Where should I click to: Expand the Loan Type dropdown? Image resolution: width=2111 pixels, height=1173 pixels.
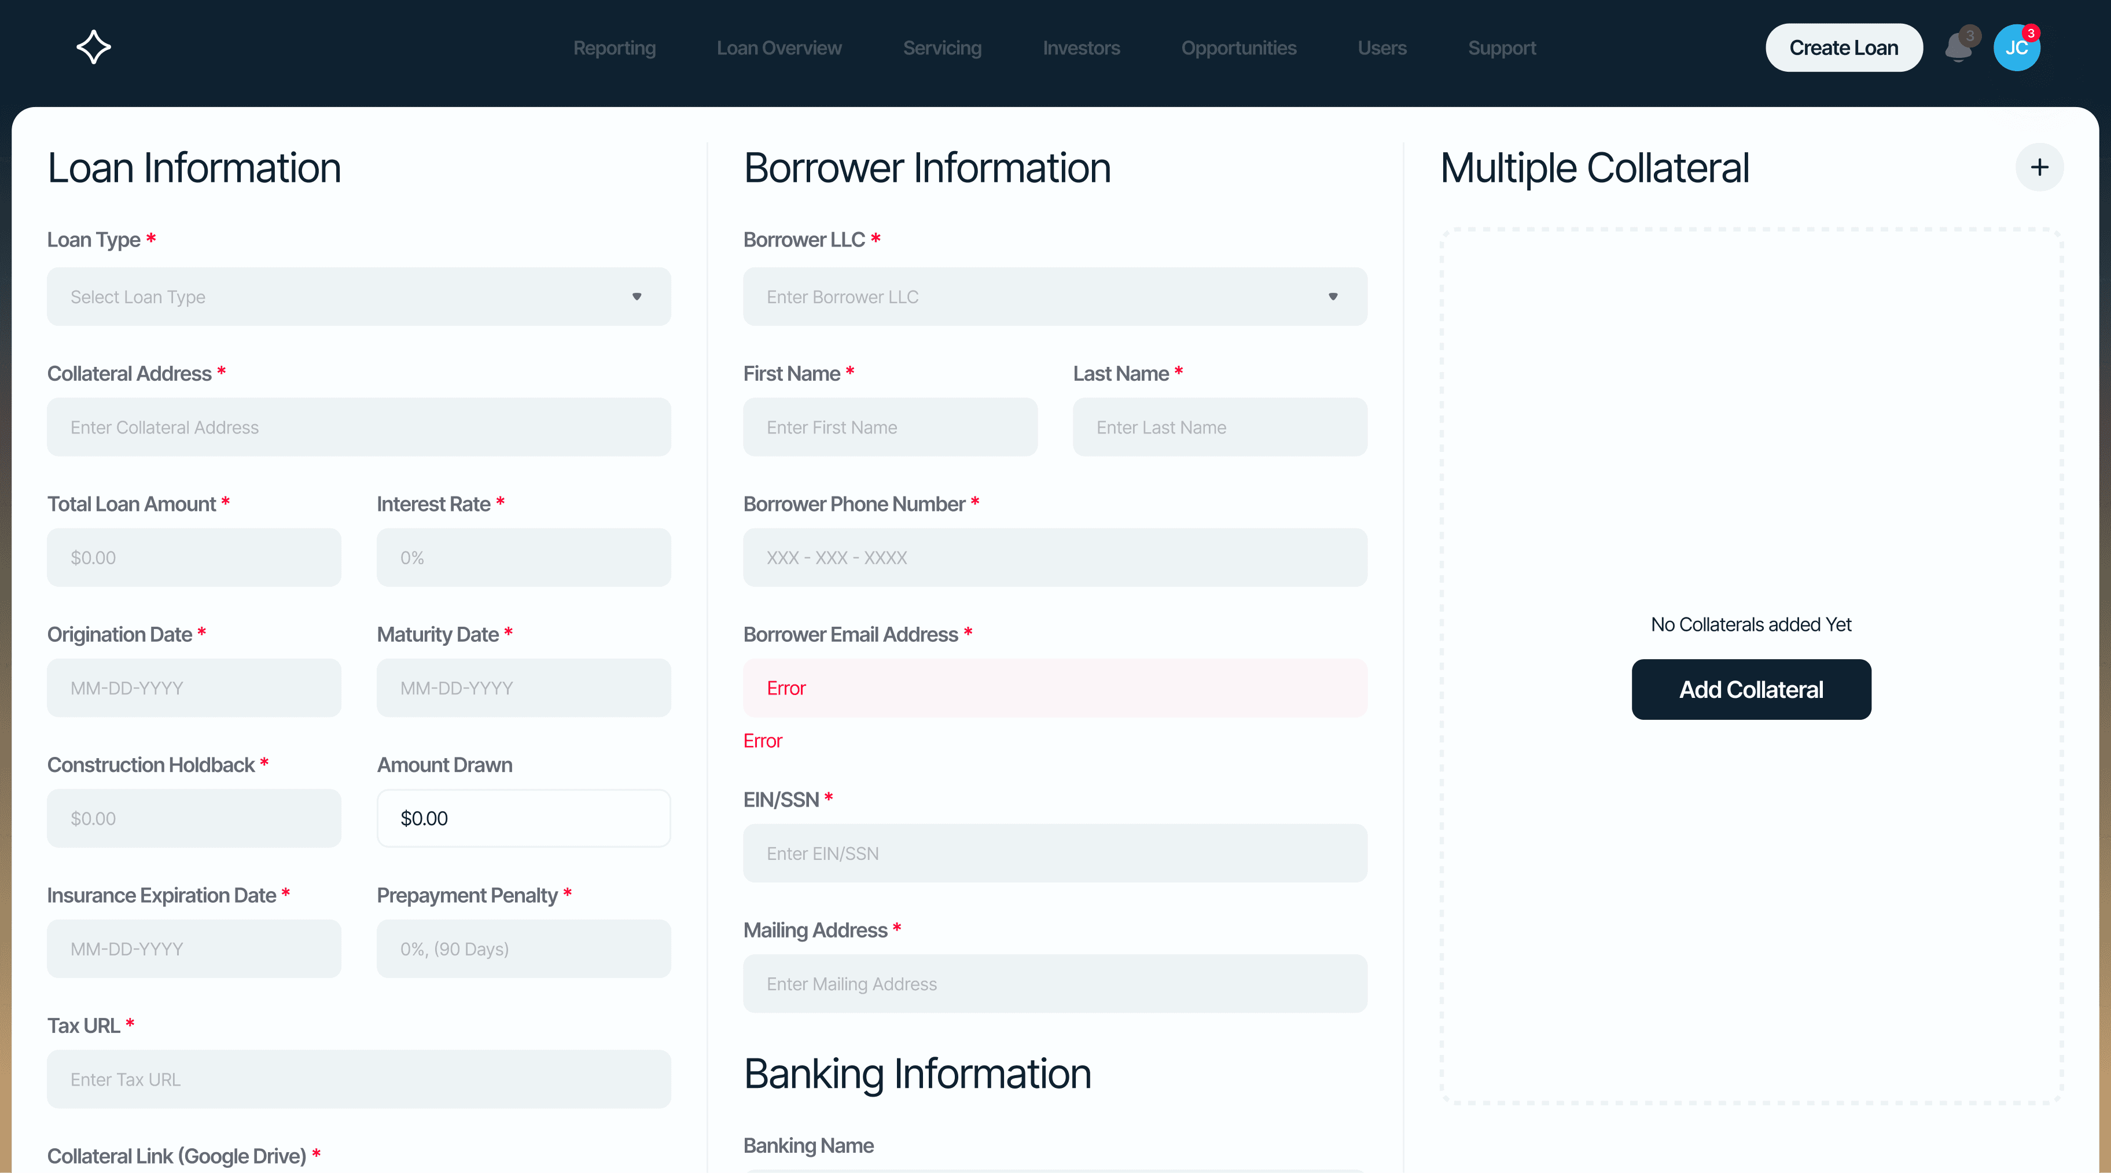(x=359, y=297)
